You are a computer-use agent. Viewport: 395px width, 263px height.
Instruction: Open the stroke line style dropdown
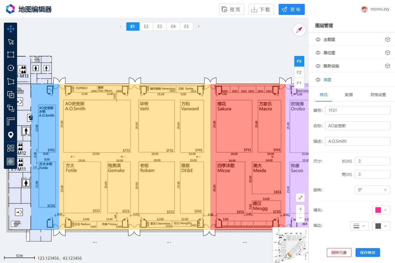(x=359, y=226)
